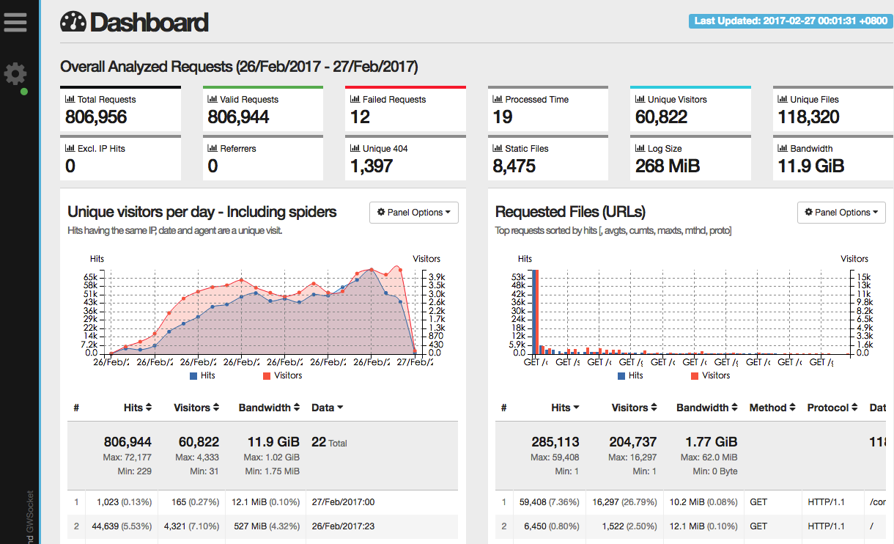Image resolution: width=894 pixels, height=544 pixels.
Task: Click the Static Files 8,475 value
Action: (x=514, y=166)
